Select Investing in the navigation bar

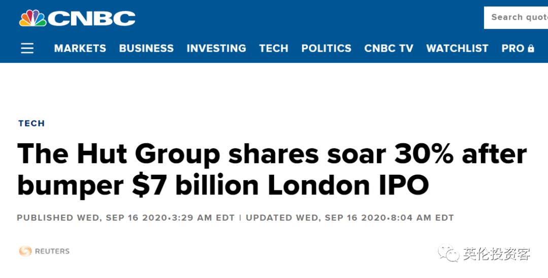coord(216,48)
